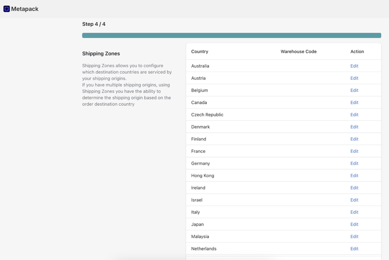The height and width of the screenshot is (260, 389).
Task: Select the Australia country cell
Action: (x=200, y=66)
